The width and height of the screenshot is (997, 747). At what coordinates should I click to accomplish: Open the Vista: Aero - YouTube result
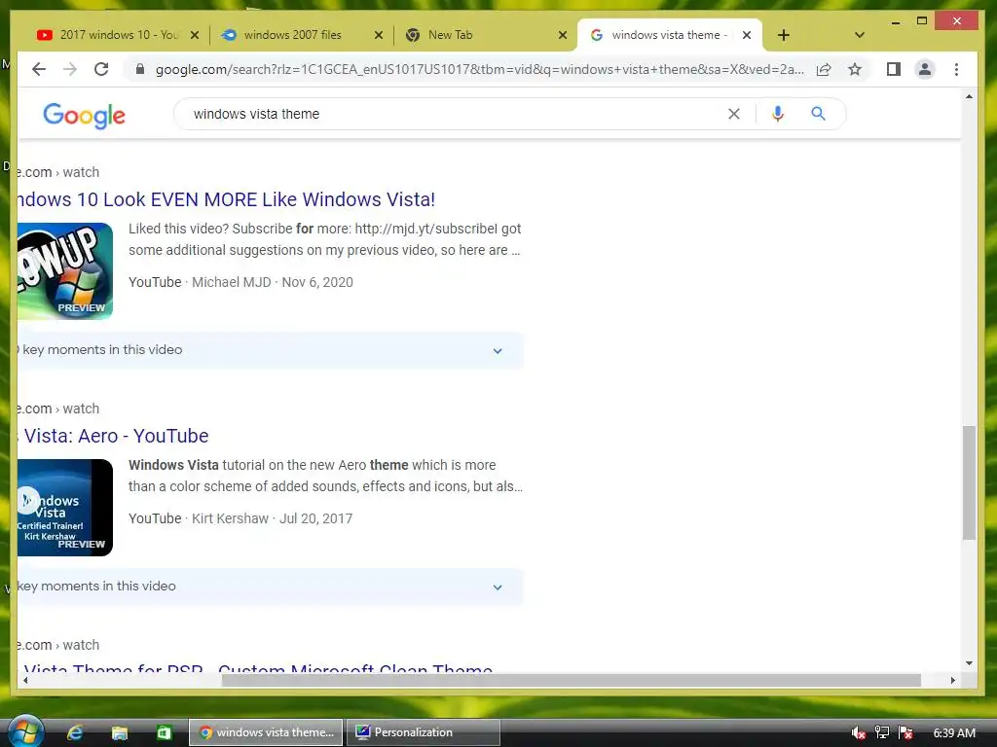tap(113, 436)
